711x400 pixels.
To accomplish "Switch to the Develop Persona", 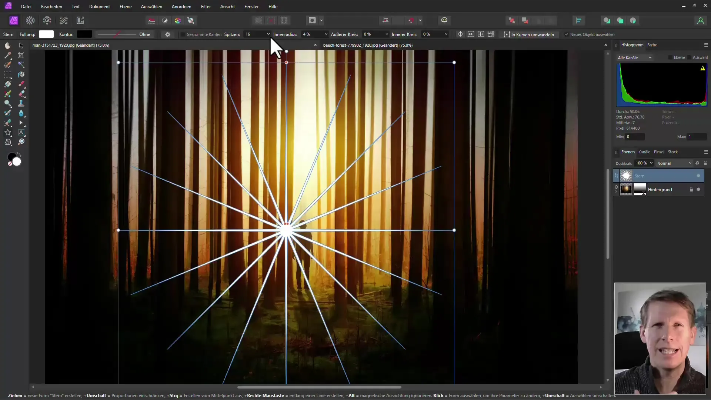I will point(47,20).
